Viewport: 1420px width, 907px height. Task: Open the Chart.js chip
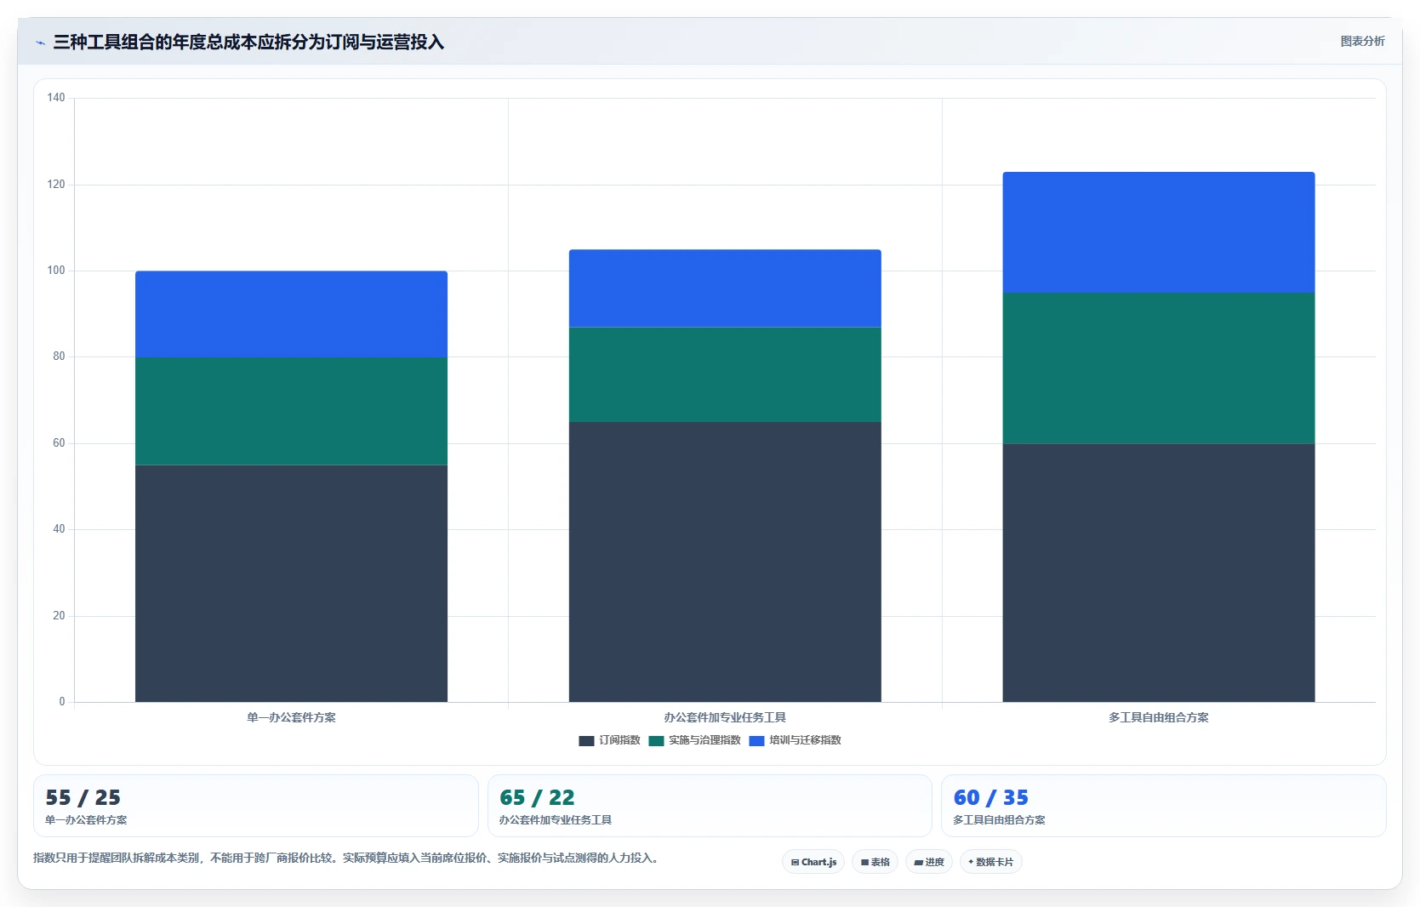[813, 862]
